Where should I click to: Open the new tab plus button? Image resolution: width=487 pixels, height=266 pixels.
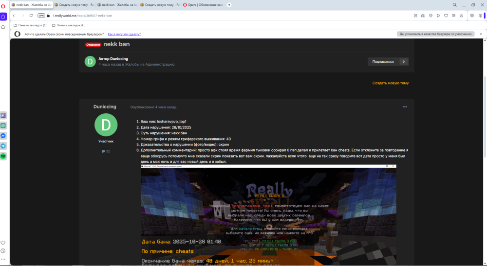pos(229,5)
